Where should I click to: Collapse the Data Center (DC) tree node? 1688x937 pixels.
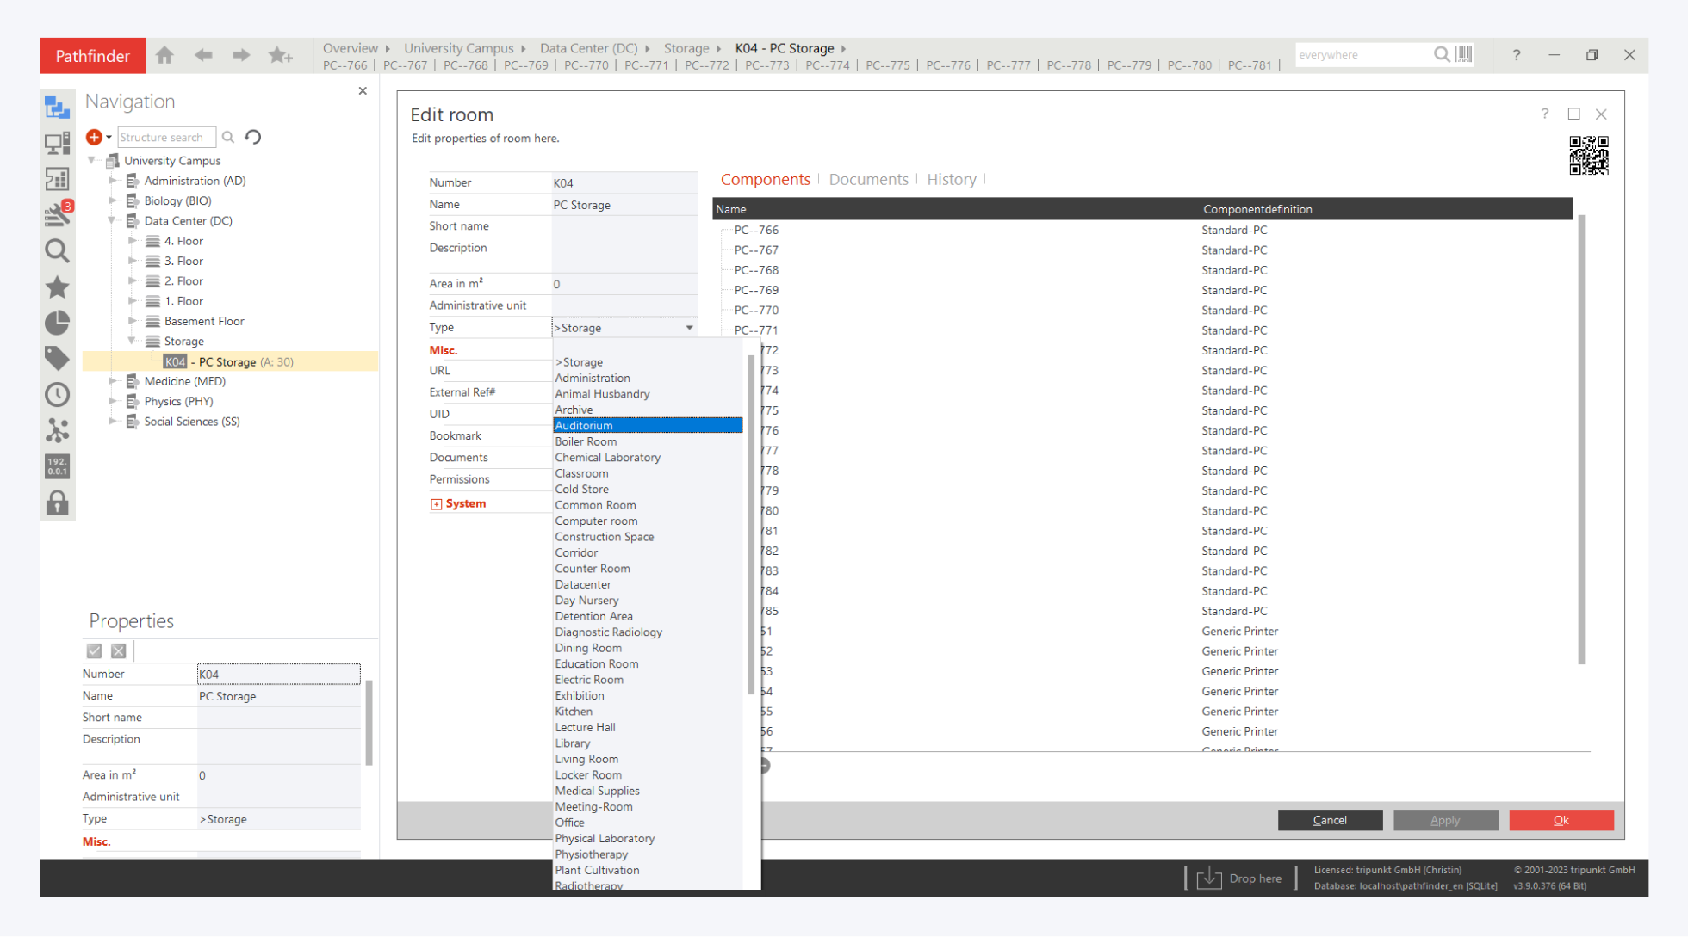coord(112,221)
